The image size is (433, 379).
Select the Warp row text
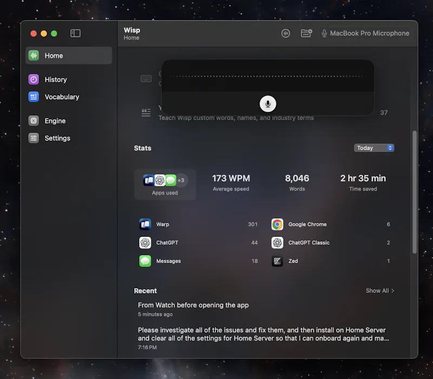pos(163,224)
